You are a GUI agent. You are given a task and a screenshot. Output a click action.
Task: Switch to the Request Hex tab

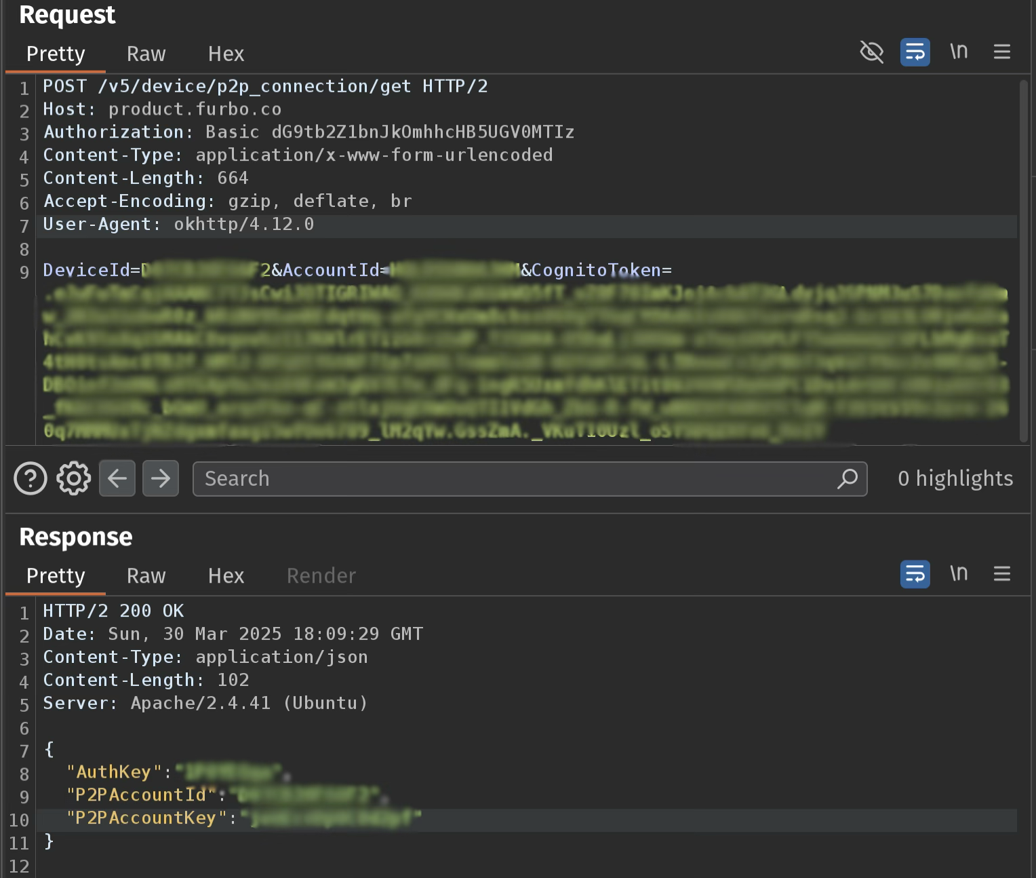tap(226, 54)
